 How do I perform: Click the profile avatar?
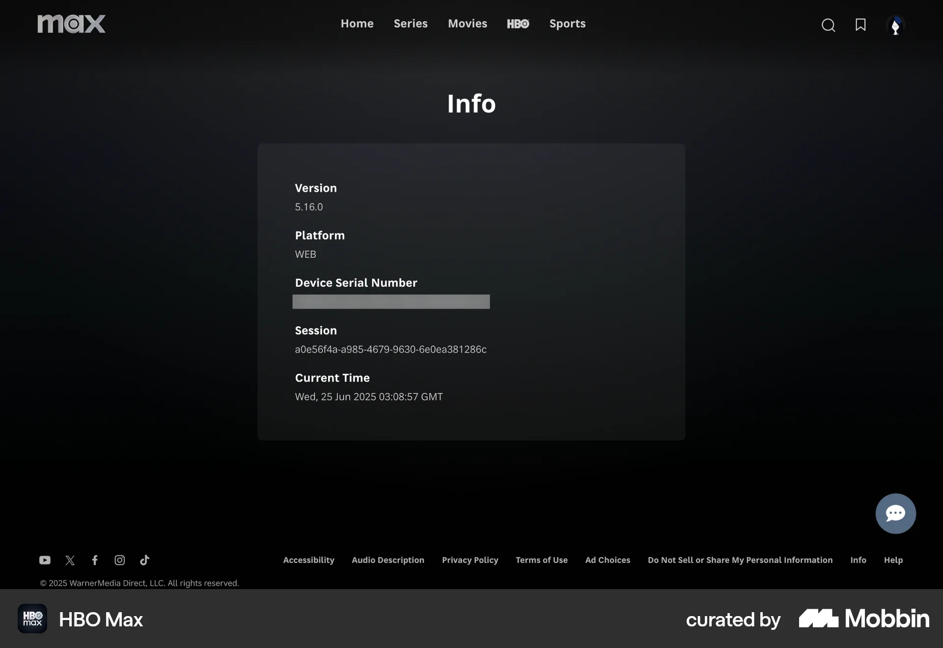[895, 26]
